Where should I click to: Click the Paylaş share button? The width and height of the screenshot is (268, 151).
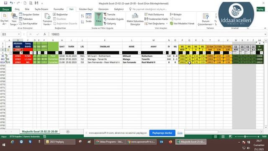260,9
